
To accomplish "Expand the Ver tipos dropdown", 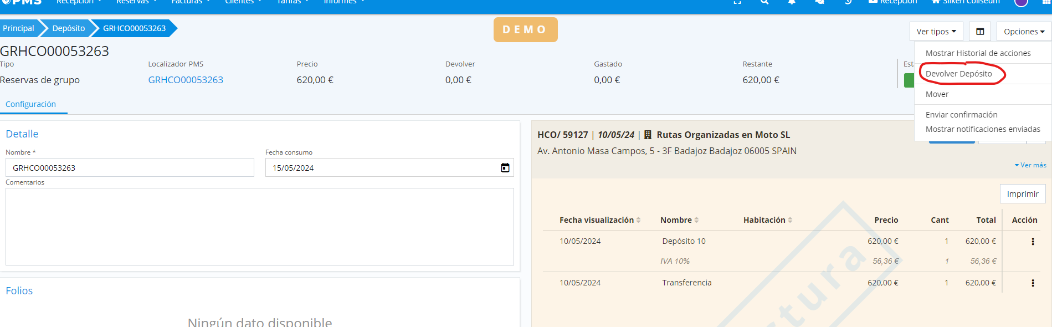I will click(936, 32).
